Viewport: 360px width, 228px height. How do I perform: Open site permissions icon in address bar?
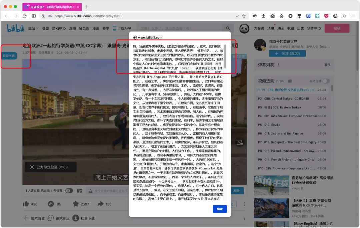(x=50, y=16)
